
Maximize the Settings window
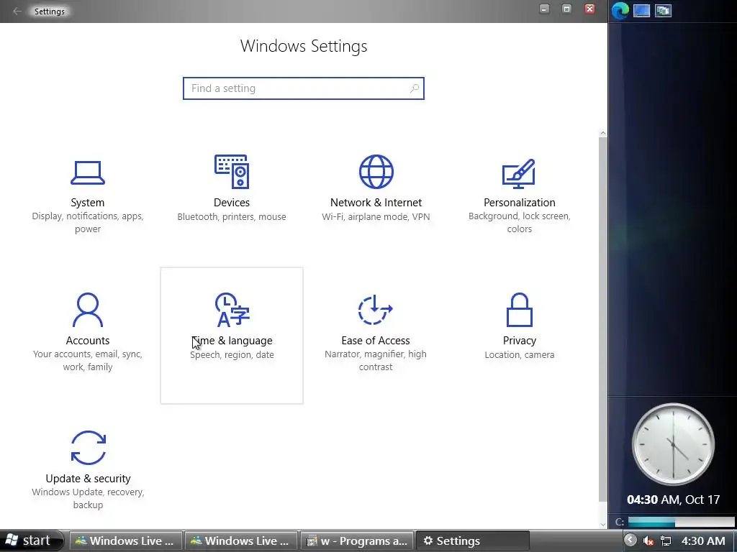(x=567, y=9)
